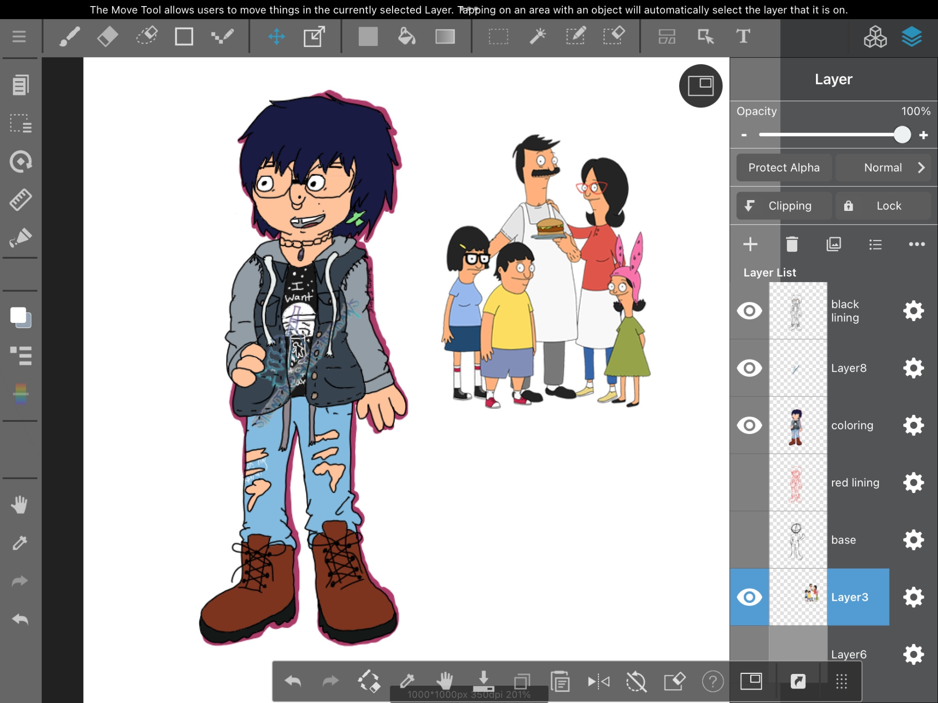Viewport: 938px width, 703px height.
Task: Click the opacity slider handle
Action: coord(902,135)
